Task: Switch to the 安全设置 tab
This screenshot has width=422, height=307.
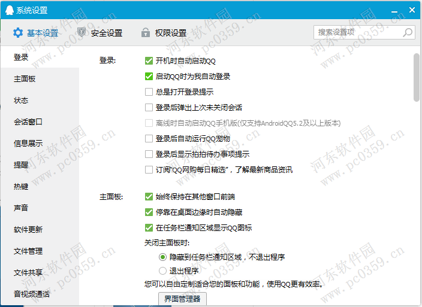Action: pyautogui.click(x=100, y=33)
